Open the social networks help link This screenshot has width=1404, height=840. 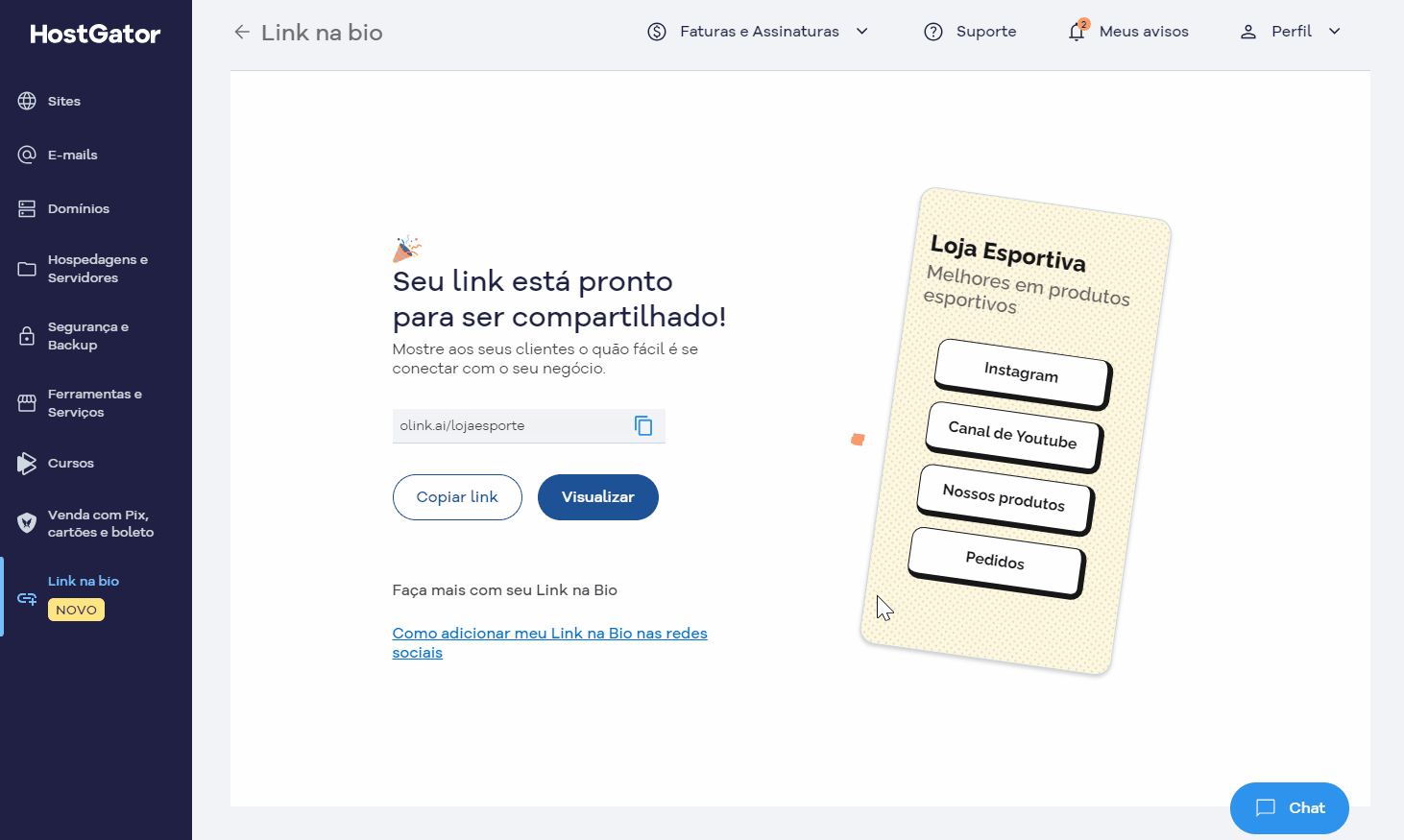549,643
